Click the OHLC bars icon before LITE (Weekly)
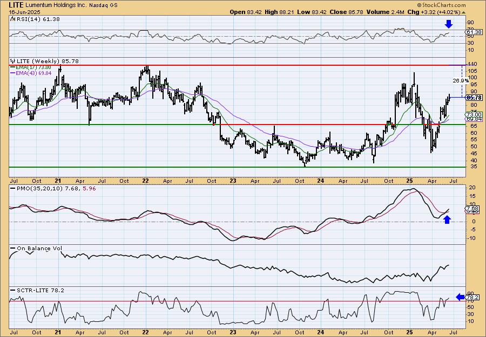 (12, 61)
